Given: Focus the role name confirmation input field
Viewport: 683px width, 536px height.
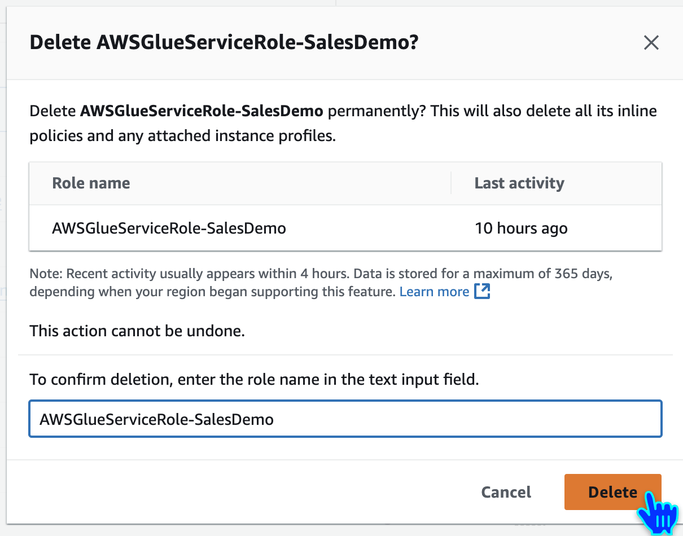Looking at the screenshot, I should pos(345,419).
